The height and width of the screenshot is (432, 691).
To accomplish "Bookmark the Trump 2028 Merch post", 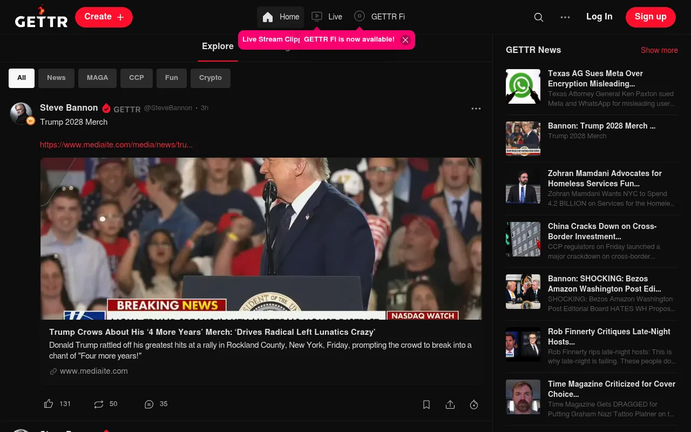I will point(426,404).
